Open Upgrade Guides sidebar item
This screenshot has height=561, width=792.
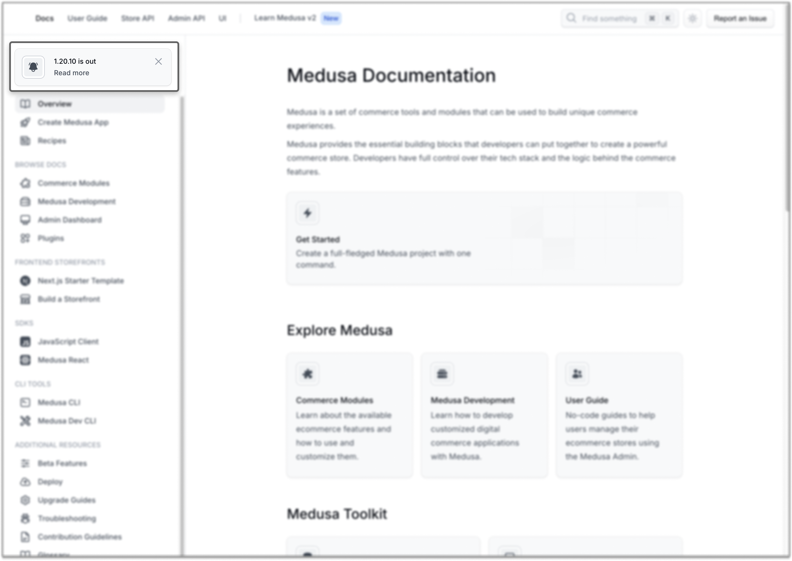(x=66, y=500)
